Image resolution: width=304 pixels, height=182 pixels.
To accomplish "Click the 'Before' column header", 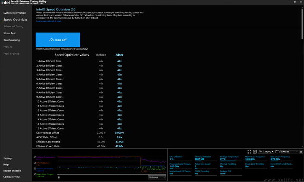I will coord(101,55).
